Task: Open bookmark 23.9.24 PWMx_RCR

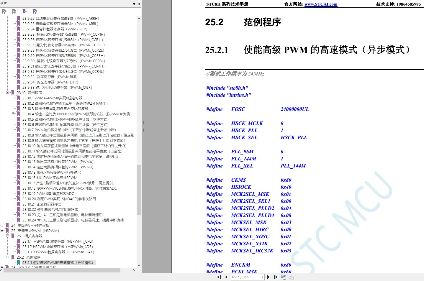Action: tap(55, 29)
